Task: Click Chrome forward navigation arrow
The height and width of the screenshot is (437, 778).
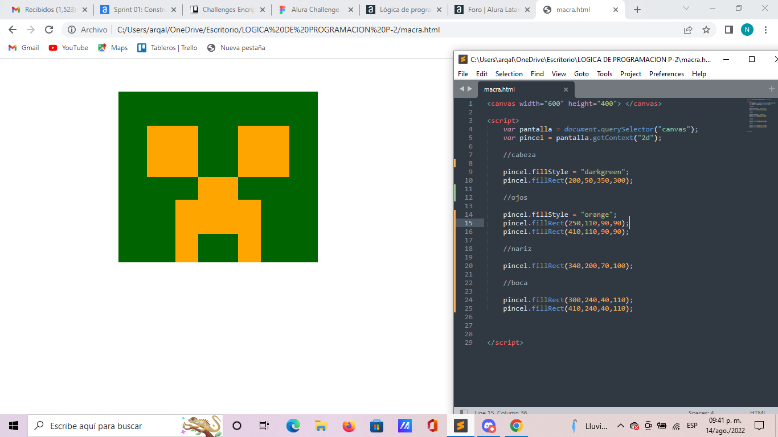Action: 31,30
